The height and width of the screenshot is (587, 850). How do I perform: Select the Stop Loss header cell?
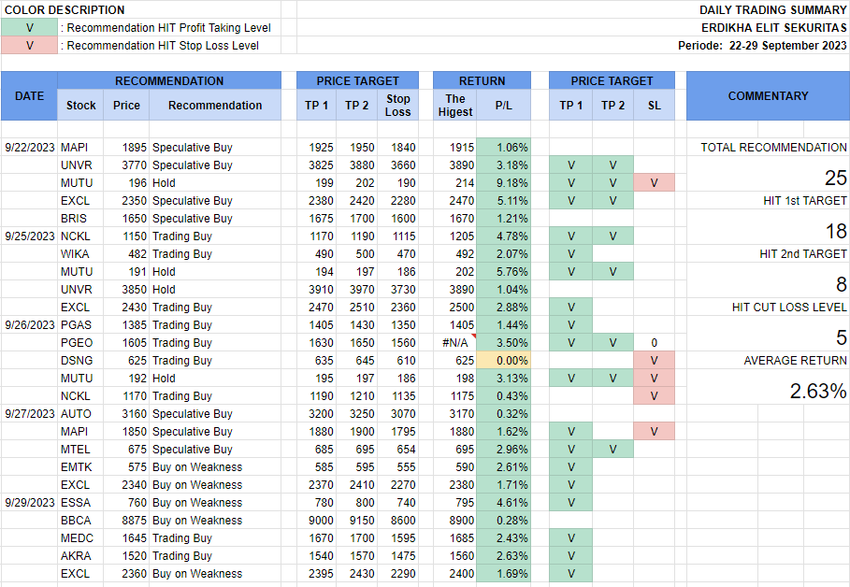(x=398, y=106)
